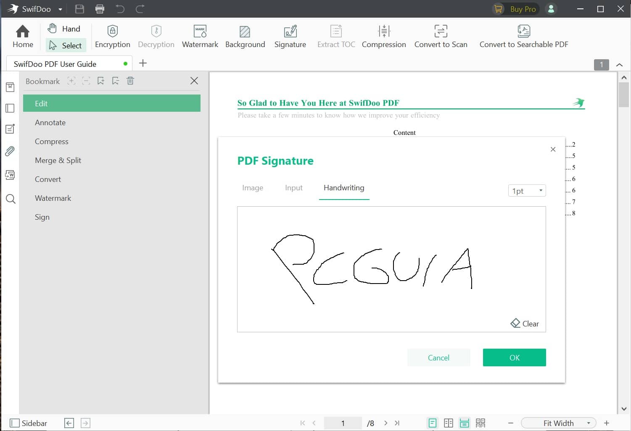Click the add bookmark icon

click(101, 81)
